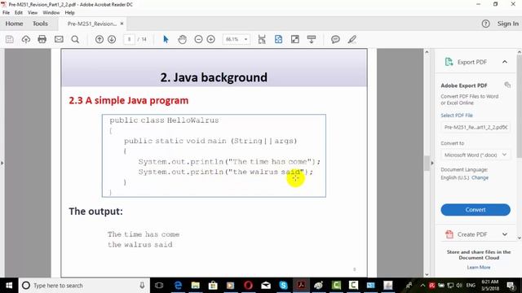522x293 pixels.
Task: Upload file to cloud icon
Action: [25, 39]
